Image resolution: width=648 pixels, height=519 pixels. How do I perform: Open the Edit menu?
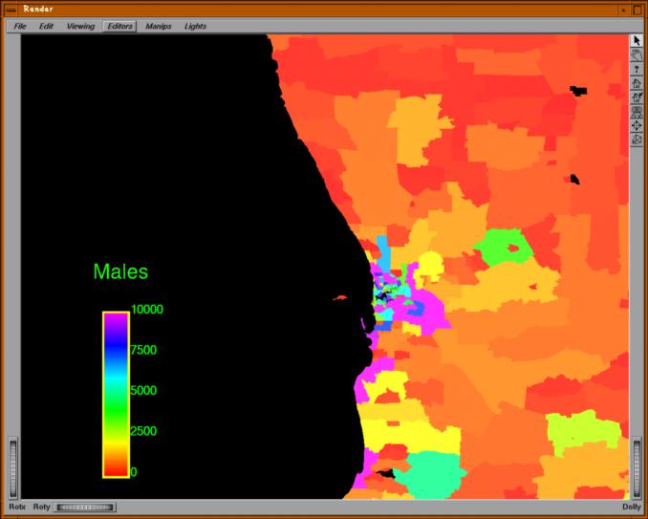tap(46, 26)
